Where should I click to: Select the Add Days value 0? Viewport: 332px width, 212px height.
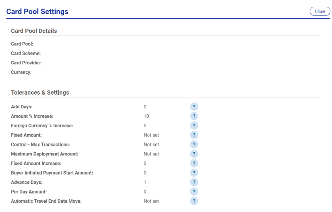(x=145, y=107)
